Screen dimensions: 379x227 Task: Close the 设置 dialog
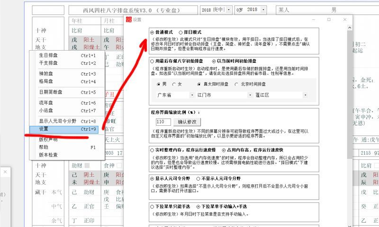coord(345,19)
